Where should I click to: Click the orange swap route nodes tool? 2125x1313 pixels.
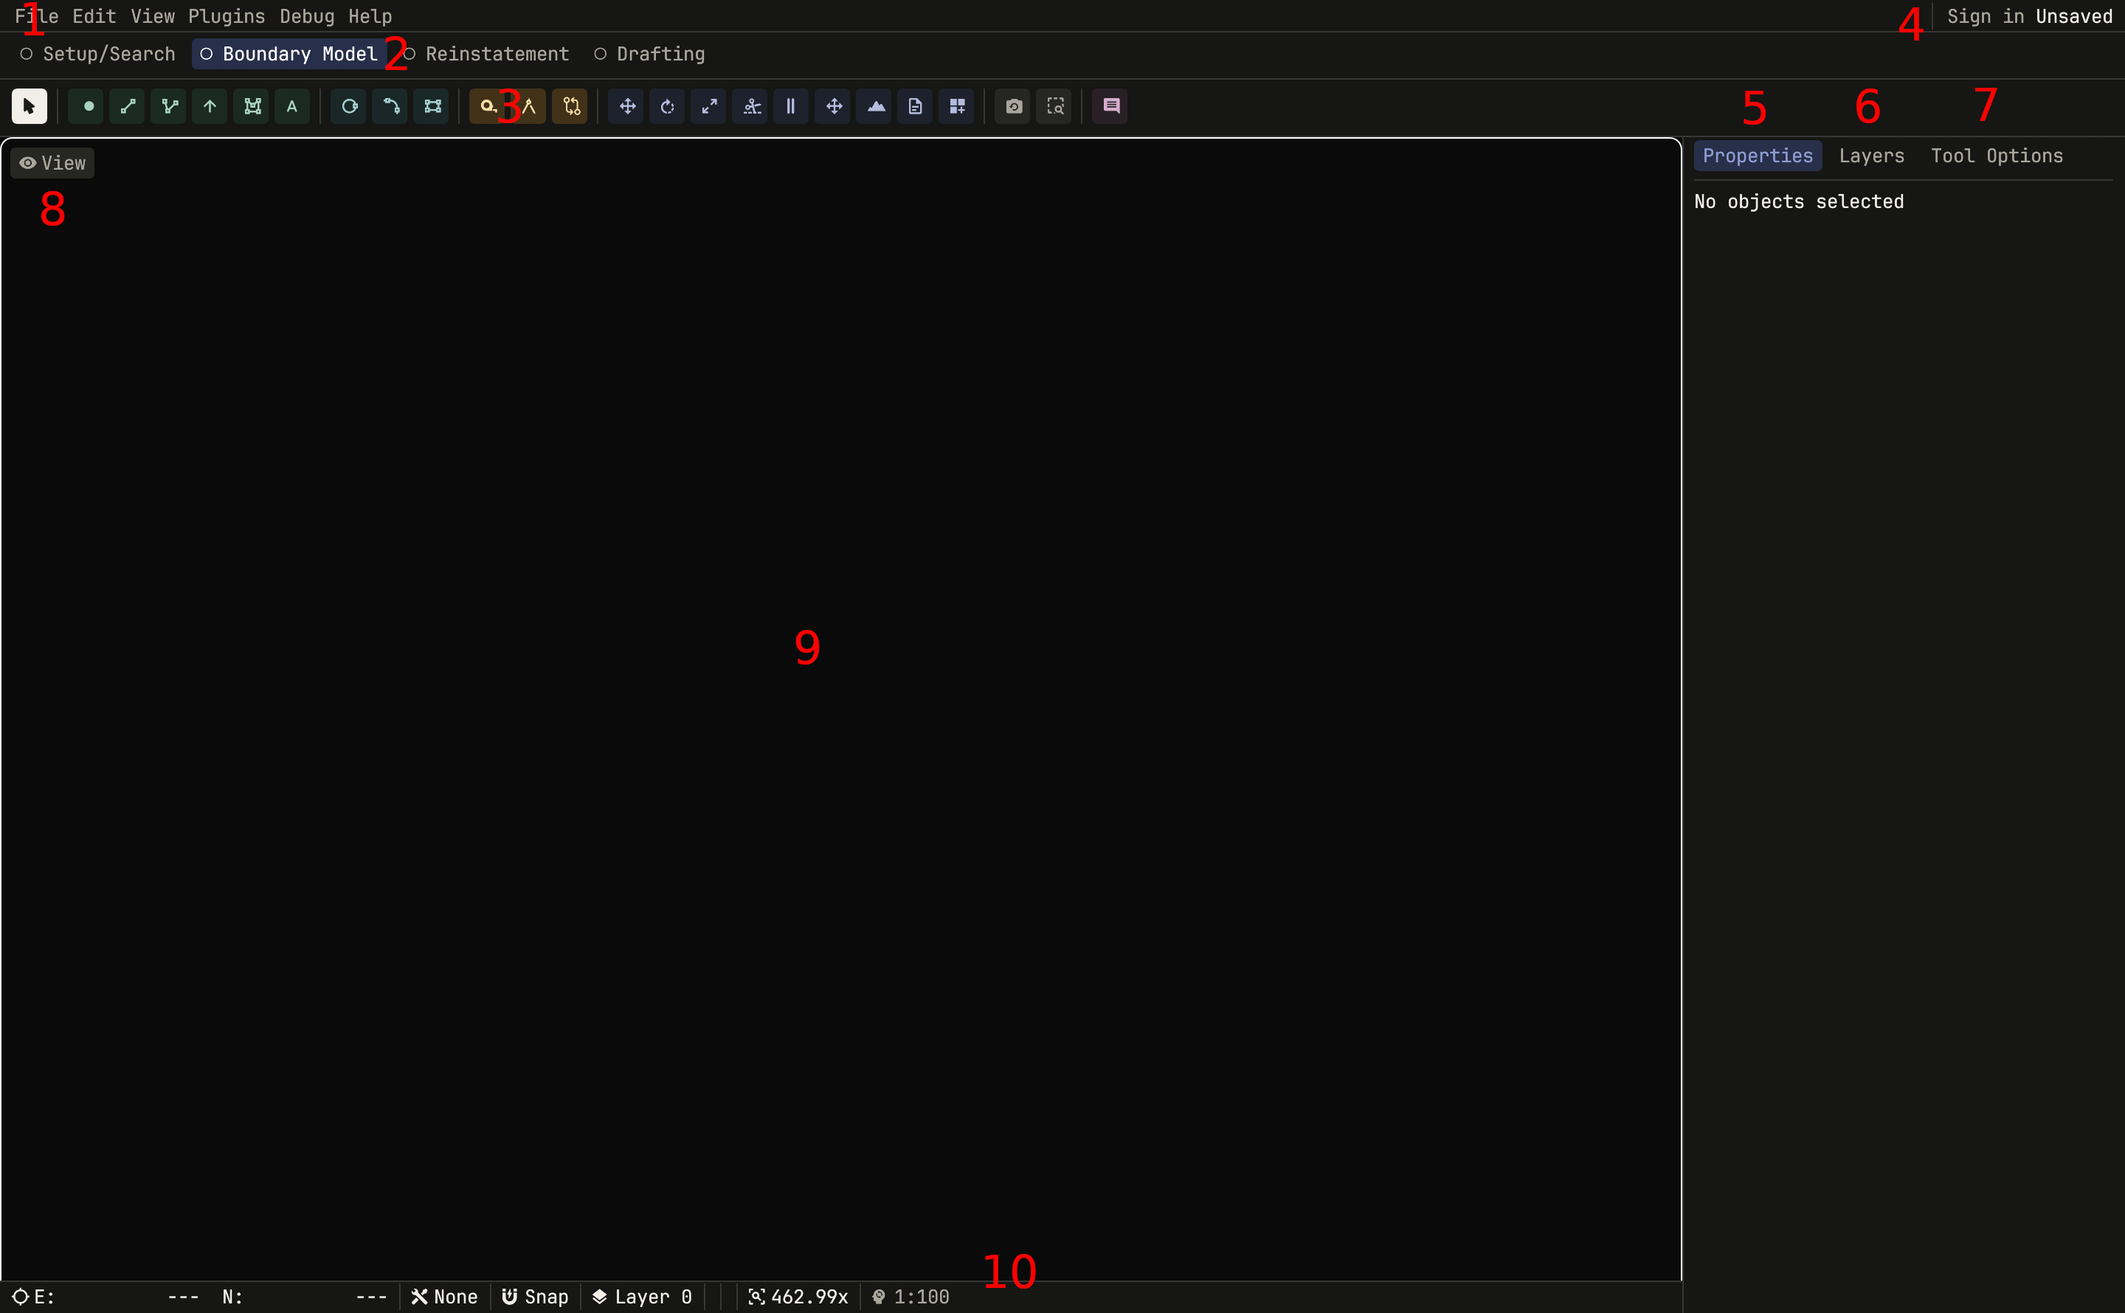click(570, 106)
